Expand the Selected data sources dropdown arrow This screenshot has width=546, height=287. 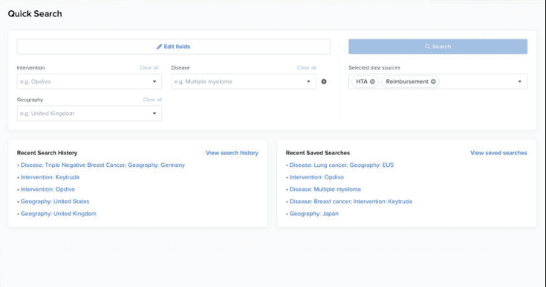pos(519,82)
